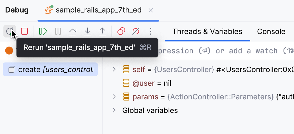This screenshot has width=294, height=134.
Task: Stop the debug session
Action: (x=24, y=31)
